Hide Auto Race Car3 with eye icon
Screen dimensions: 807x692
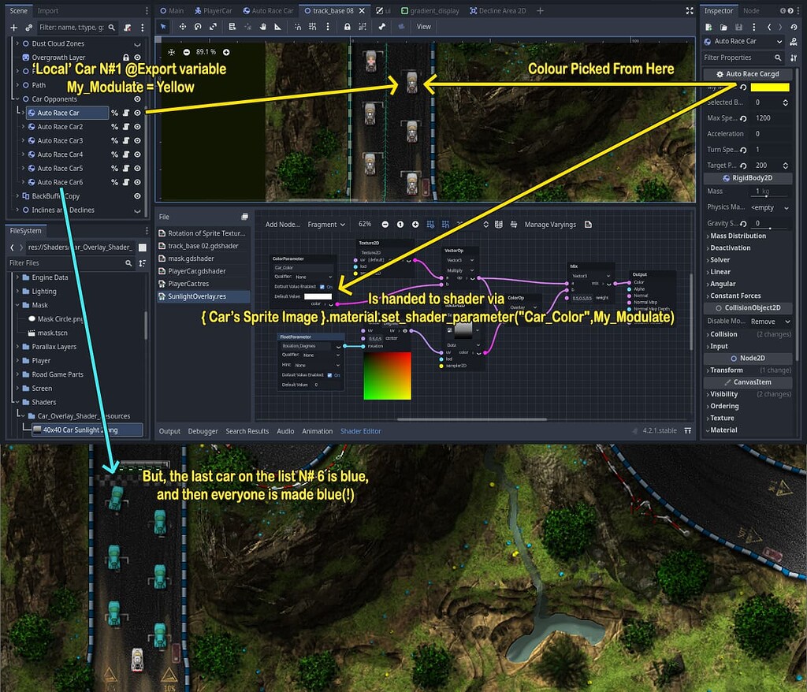[137, 140]
